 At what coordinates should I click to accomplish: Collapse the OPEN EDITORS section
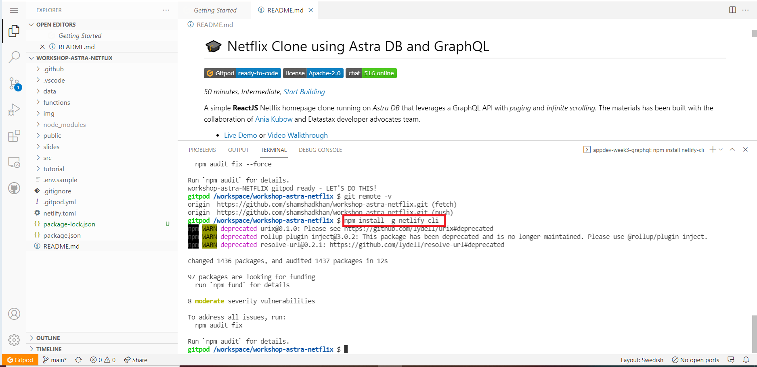(x=31, y=24)
